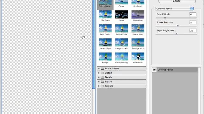Pick the Underpainting filter thumbnail
204x114 pixels.
click(x=121, y=57)
